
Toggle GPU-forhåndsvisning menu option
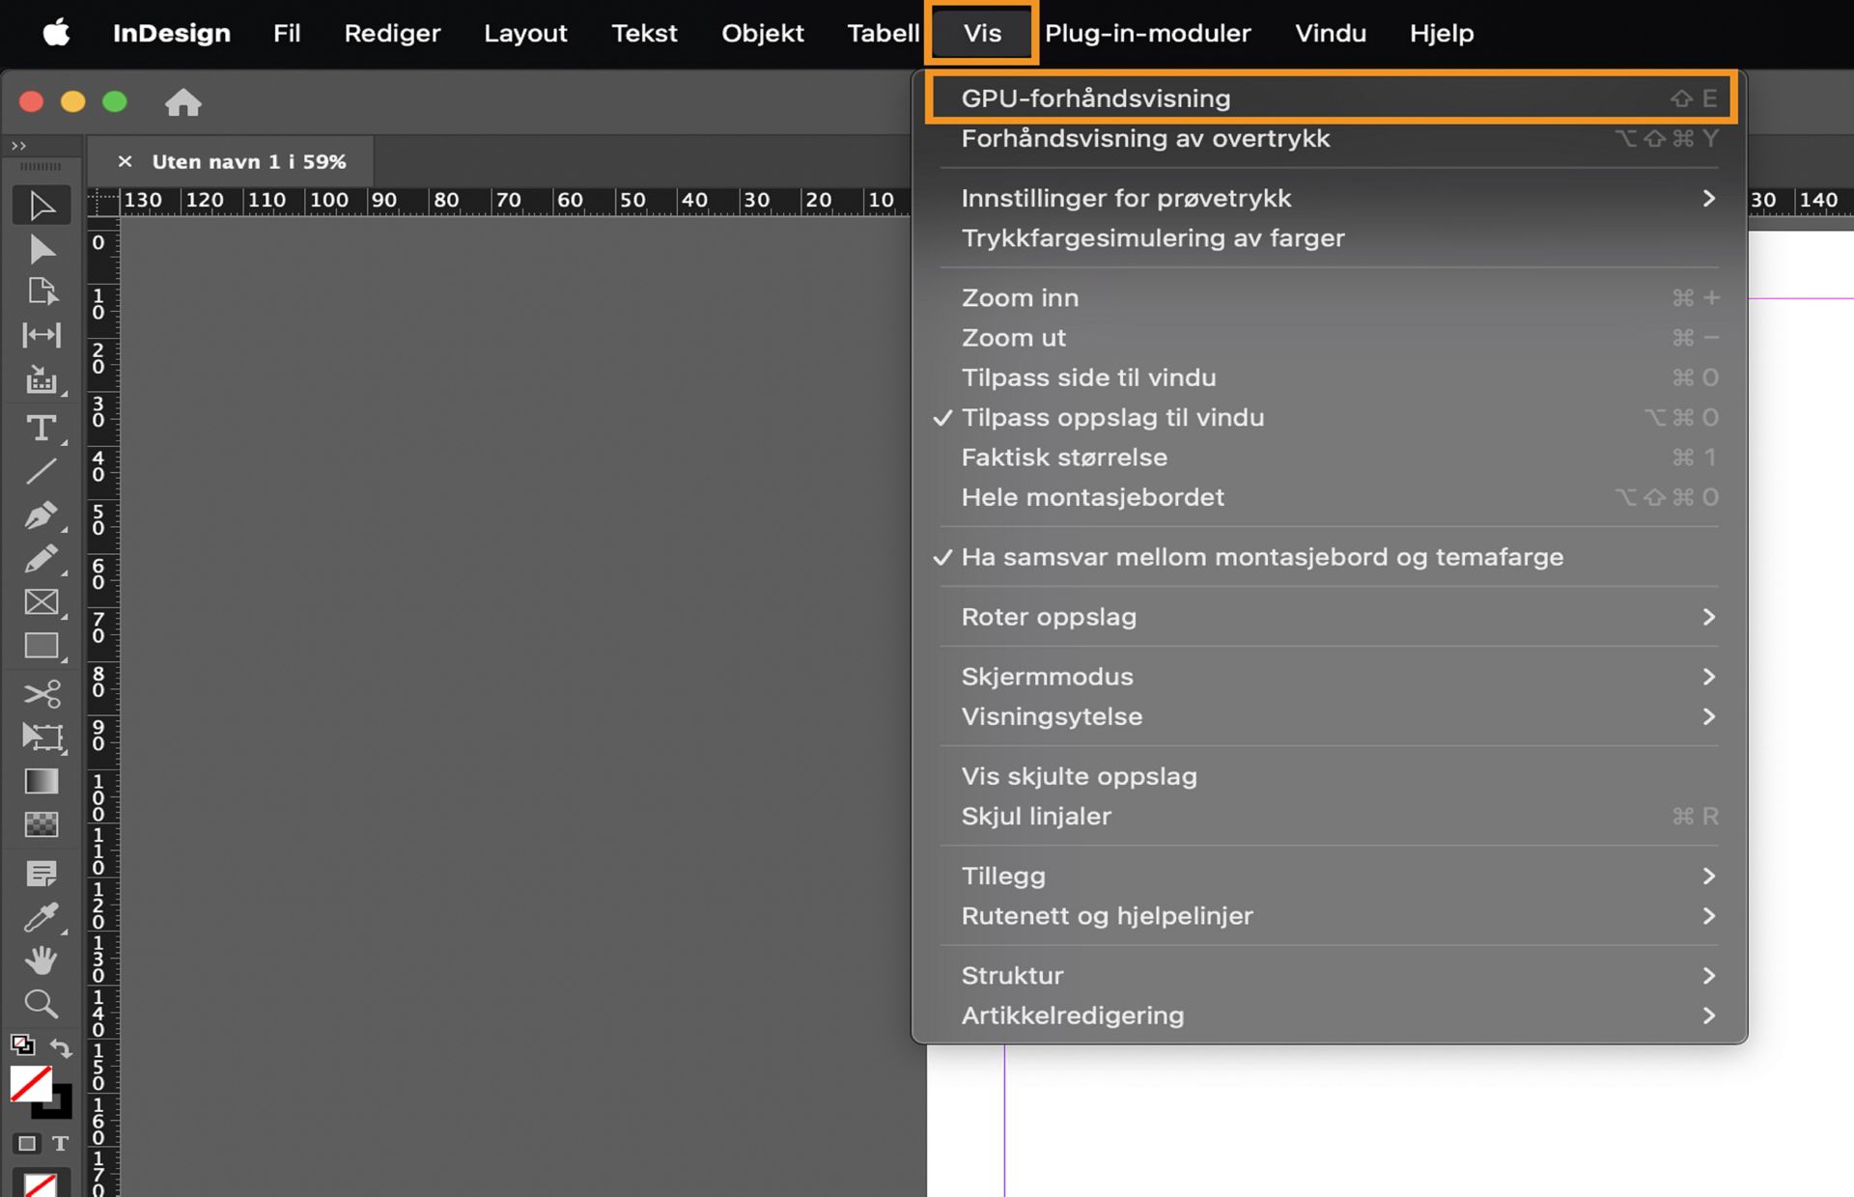click(1095, 98)
